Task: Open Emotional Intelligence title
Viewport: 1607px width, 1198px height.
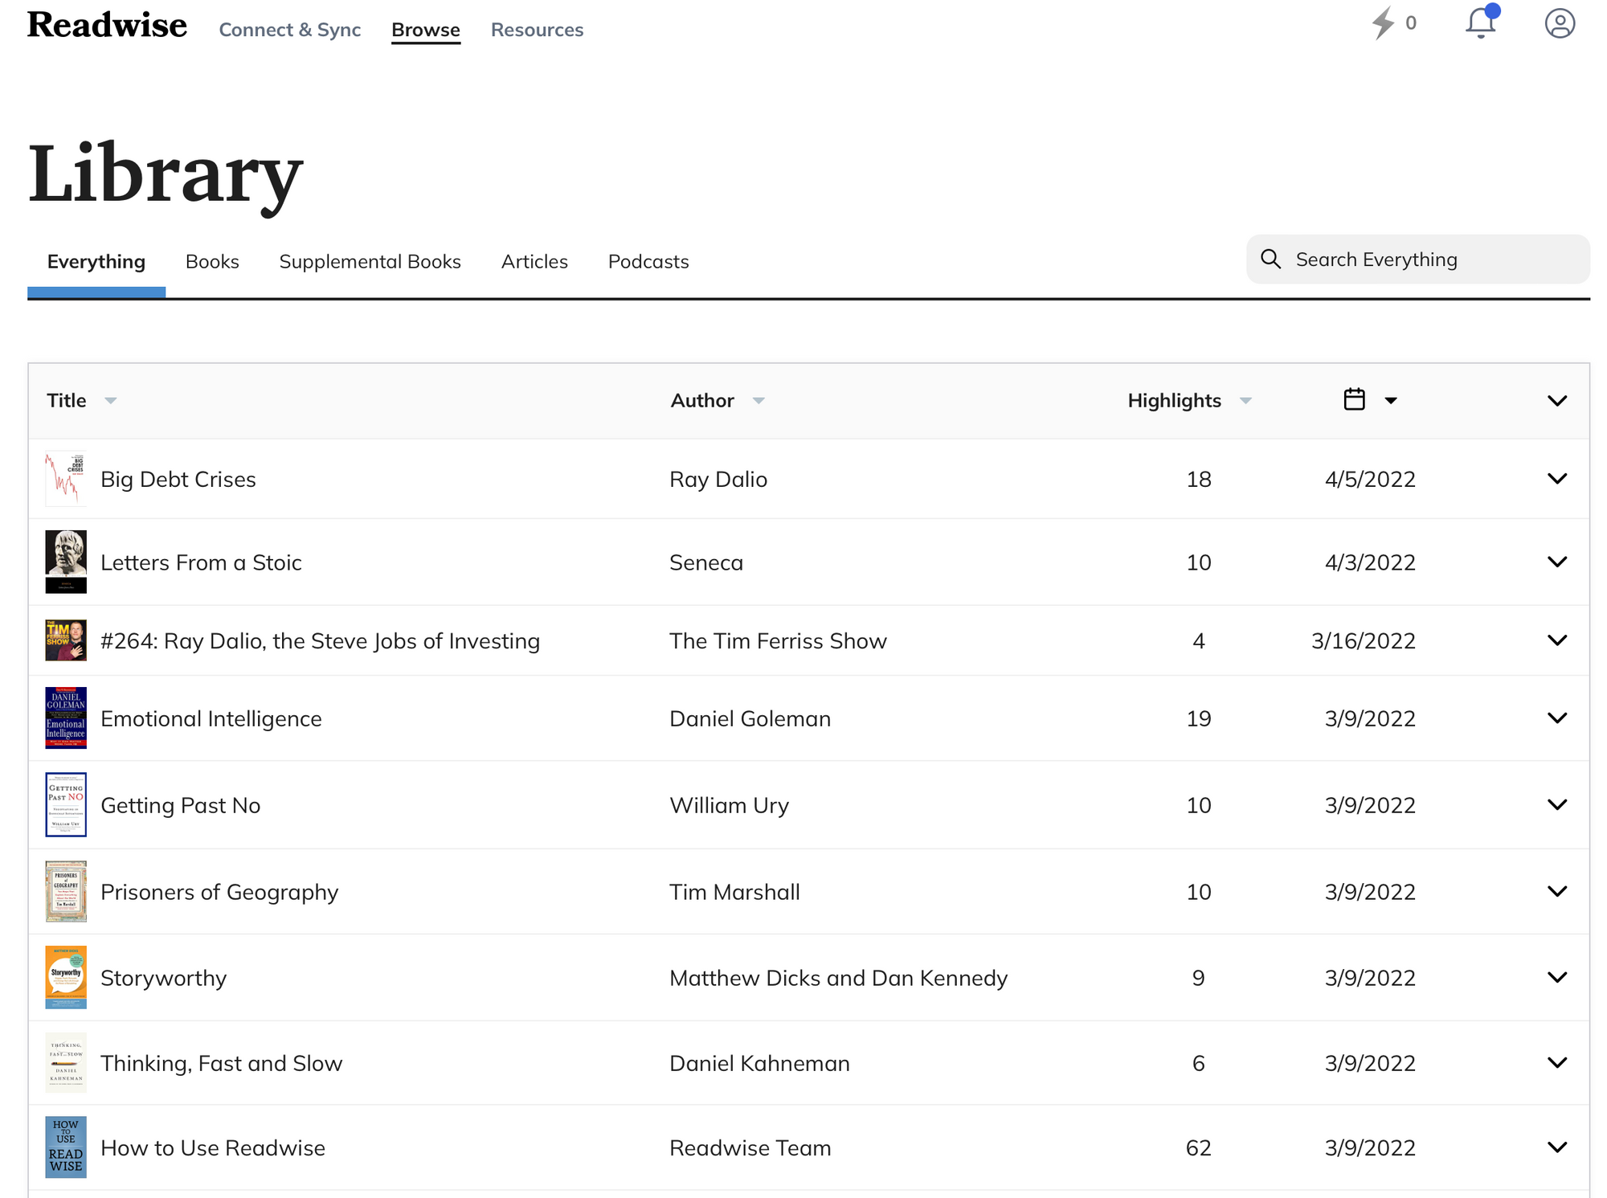Action: click(x=211, y=718)
